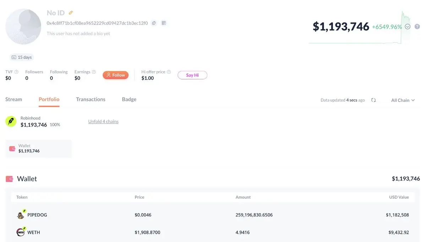Click the help icon next to net worth
Image resolution: width=426 pixels, height=242 pixels.
pyautogui.click(x=417, y=27)
